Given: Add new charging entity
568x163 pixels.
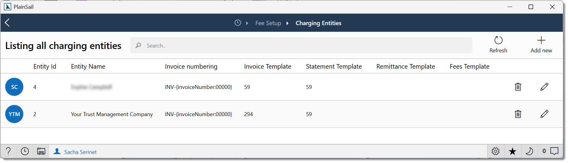Looking at the screenshot, I should tap(541, 41).
